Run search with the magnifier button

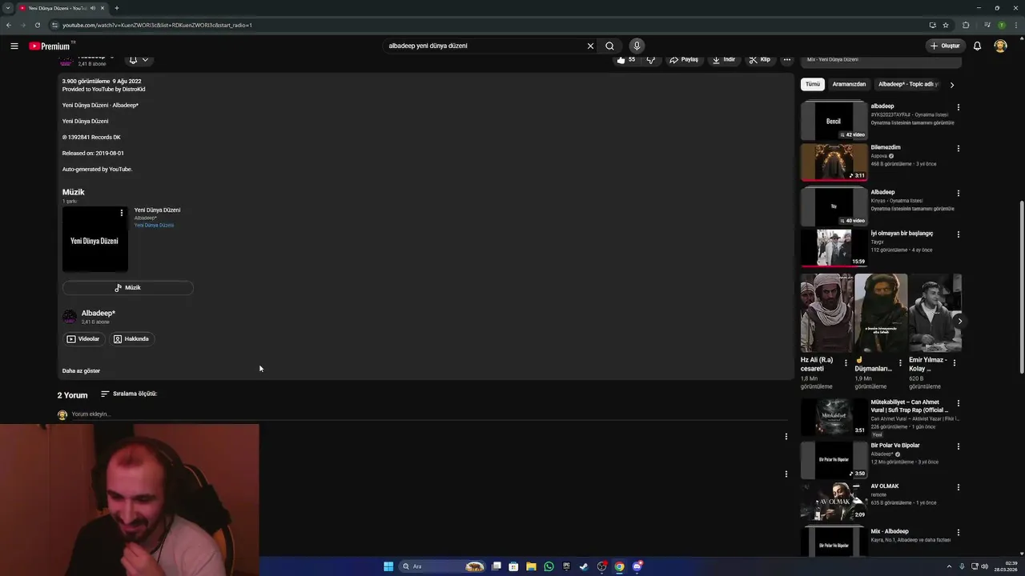coord(609,46)
